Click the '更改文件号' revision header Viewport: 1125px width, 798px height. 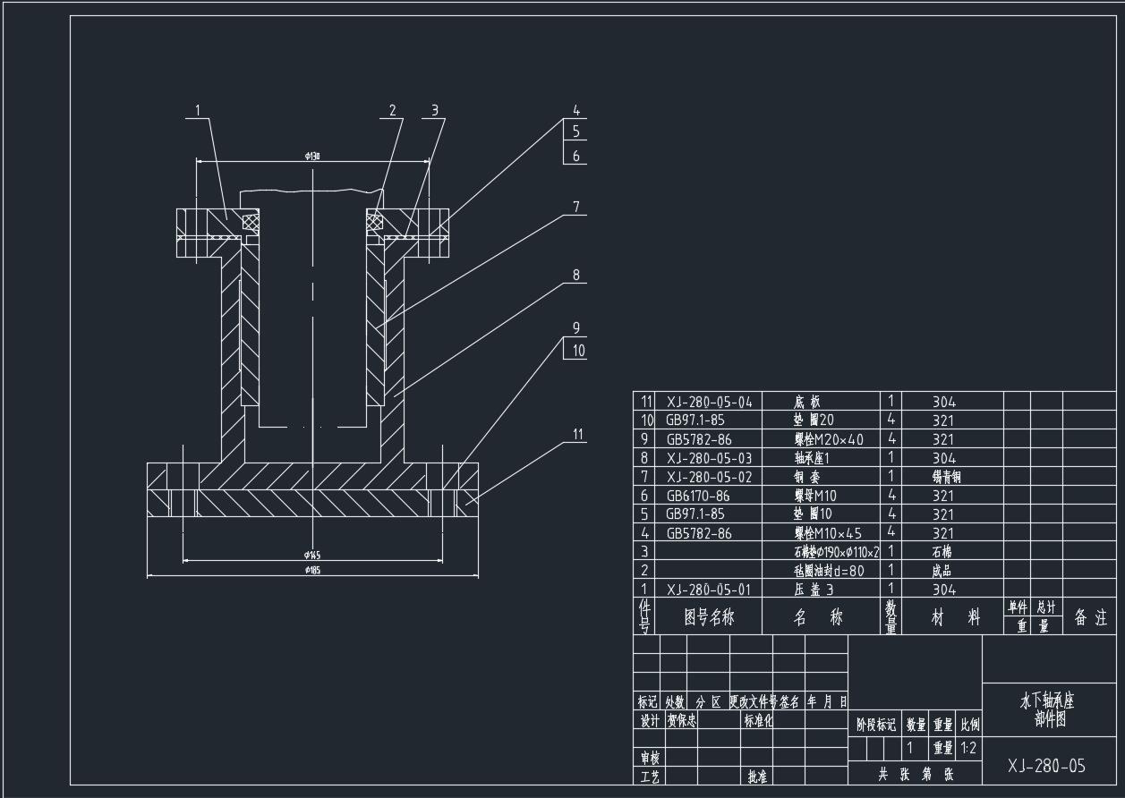[x=753, y=701]
